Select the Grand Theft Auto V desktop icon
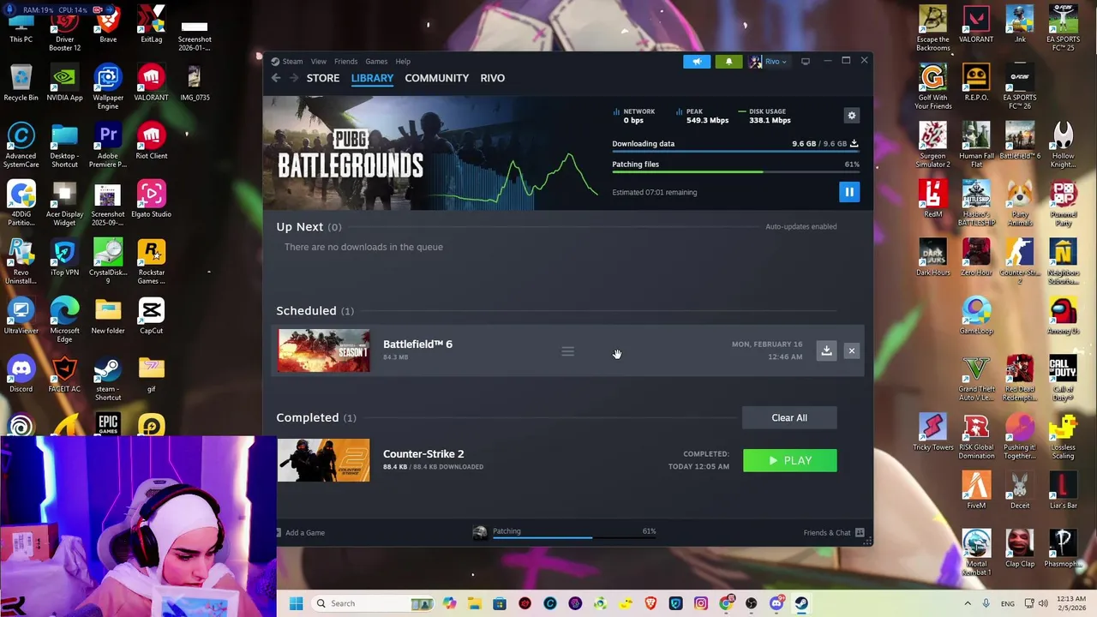Viewport: 1097px width, 617px height. 976,379
